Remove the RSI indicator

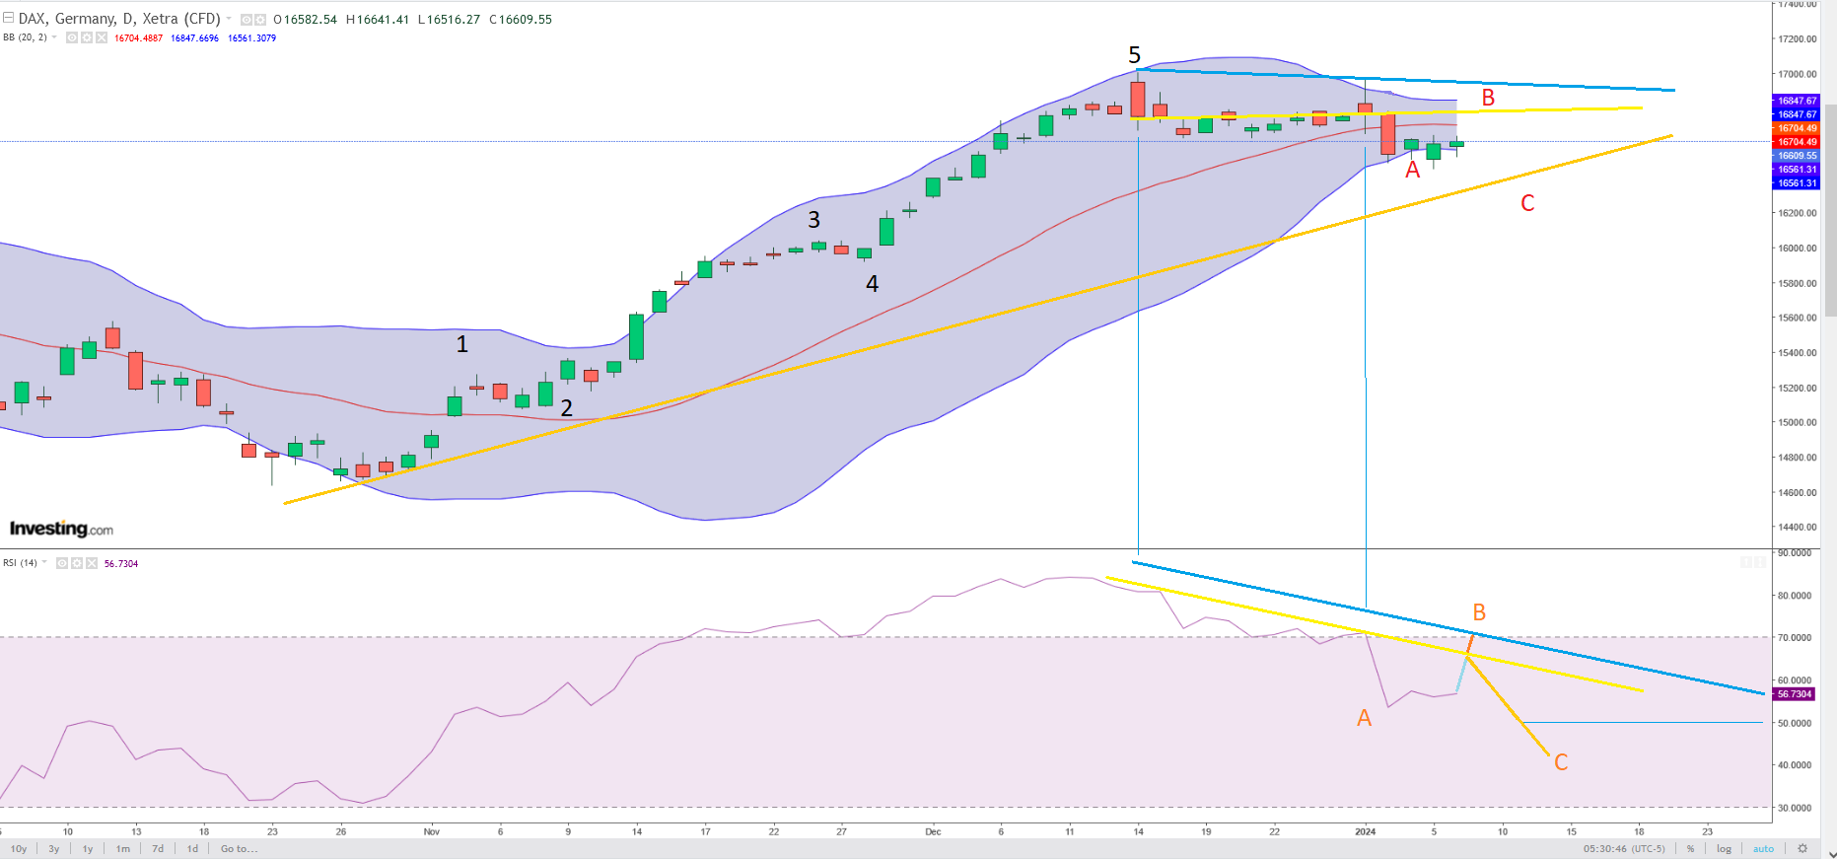[x=92, y=563]
